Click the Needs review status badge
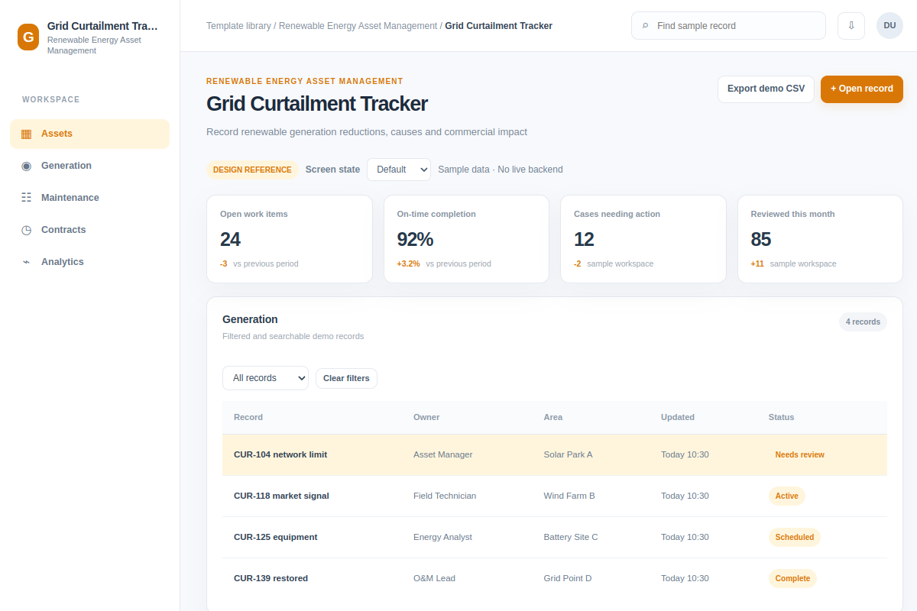Viewport: 917px width, 611px height. coord(799,455)
